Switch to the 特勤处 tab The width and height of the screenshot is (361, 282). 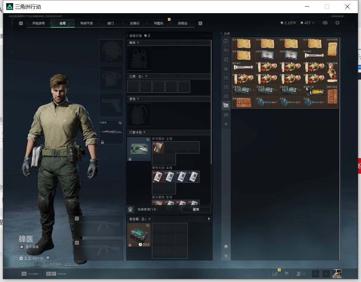pos(159,23)
